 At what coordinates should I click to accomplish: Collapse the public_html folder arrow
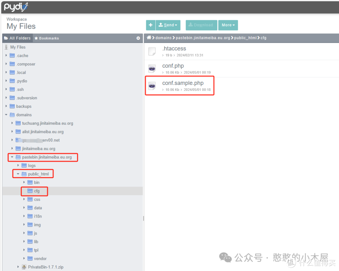pos(18,174)
